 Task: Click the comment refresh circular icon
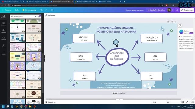click(180, 25)
